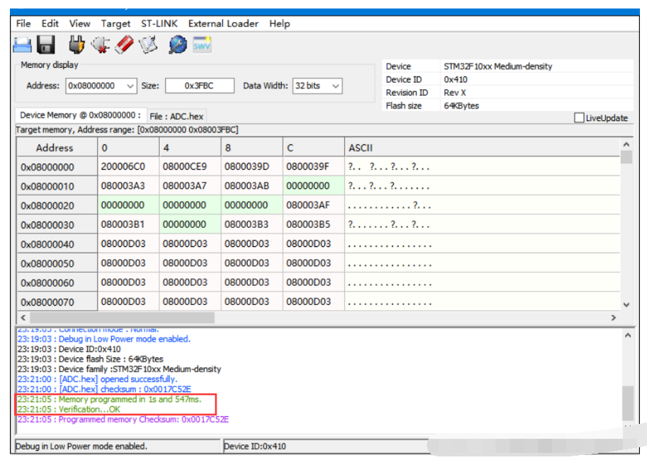Click the column header labeled 0
The width and height of the screenshot is (647, 460).
(128, 148)
